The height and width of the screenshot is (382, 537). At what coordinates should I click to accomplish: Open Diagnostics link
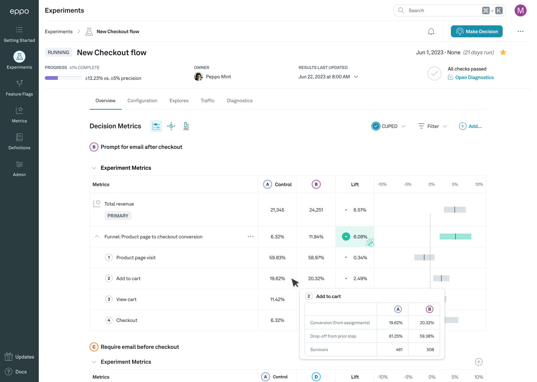point(471,78)
